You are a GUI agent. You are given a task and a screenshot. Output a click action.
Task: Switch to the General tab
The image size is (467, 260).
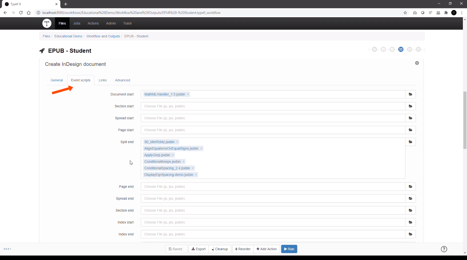57,80
